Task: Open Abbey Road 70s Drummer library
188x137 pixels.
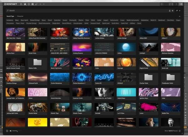Action: [x=60, y=34]
